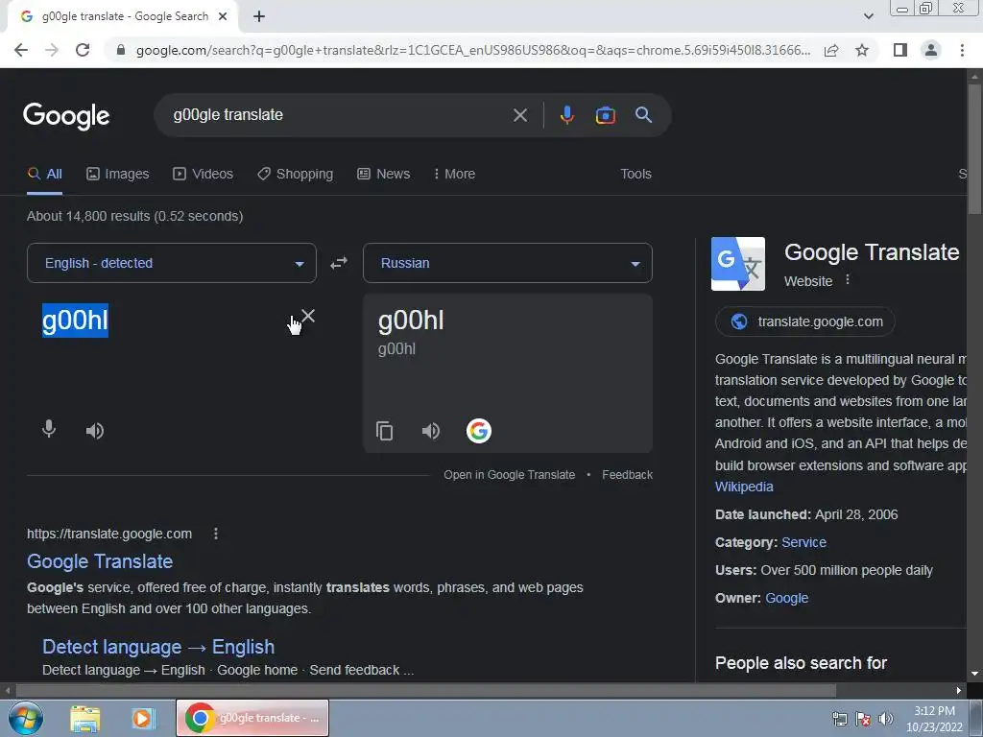This screenshot has height=737, width=983.
Task: Submit search with magnifier icon
Action: coord(643,115)
